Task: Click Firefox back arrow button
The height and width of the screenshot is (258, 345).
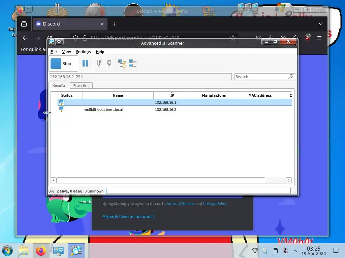Action: (25, 38)
